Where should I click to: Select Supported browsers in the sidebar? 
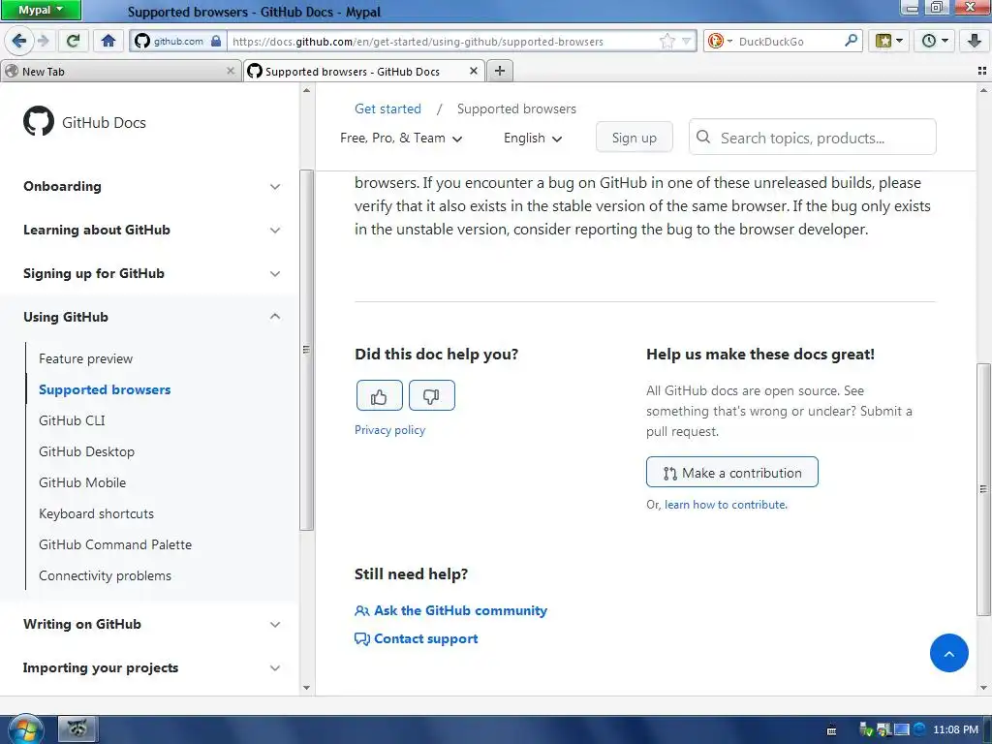[x=105, y=389]
